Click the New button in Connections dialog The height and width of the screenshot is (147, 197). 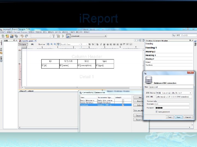138,97
